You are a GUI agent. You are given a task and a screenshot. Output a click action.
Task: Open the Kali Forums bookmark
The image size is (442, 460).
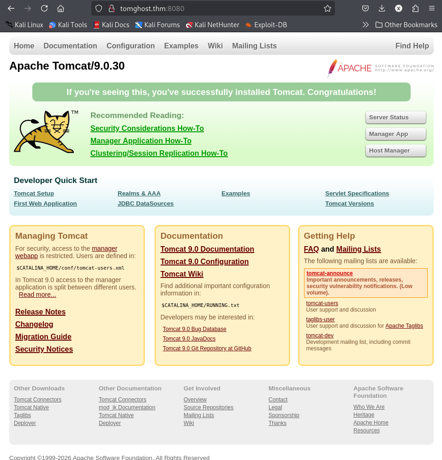[157, 25]
